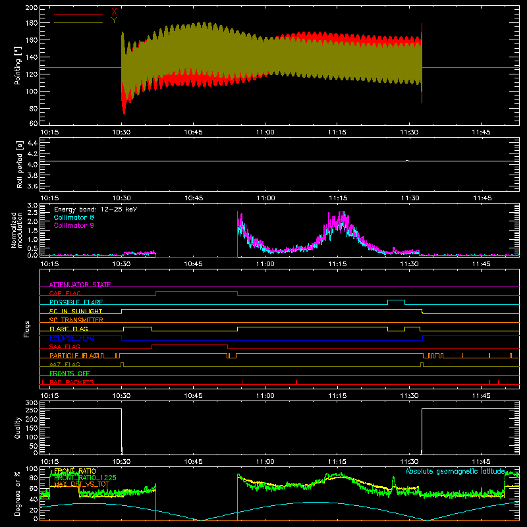
Task: Click the 10:30 label under Pointing plot
Action: pyautogui.click(x=121, y=132)
